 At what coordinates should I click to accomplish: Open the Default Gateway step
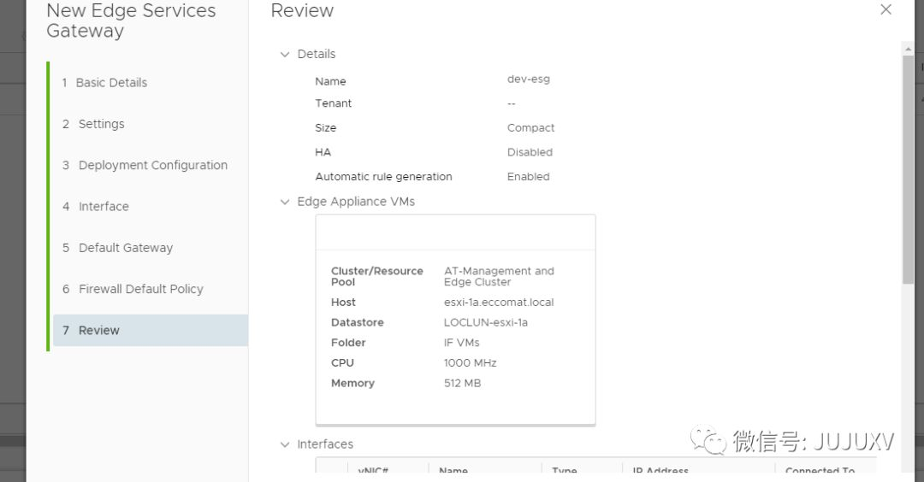125,248
